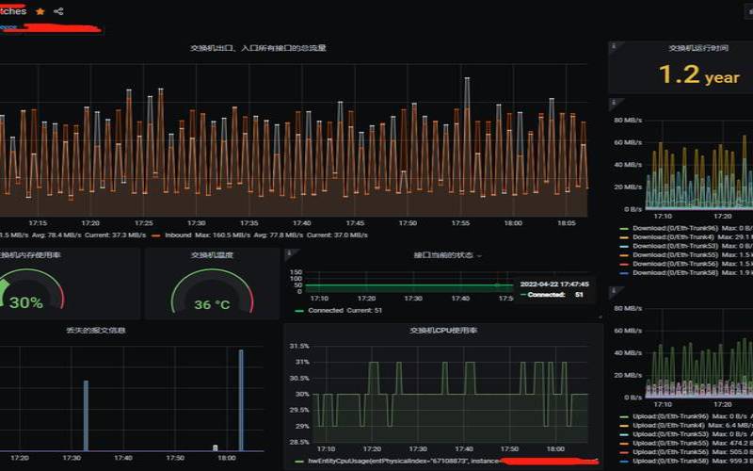The height and width of the screenshot is (471, 753).
Task: Open info corner icon on Download traffic panel
Action: (615, 103)
